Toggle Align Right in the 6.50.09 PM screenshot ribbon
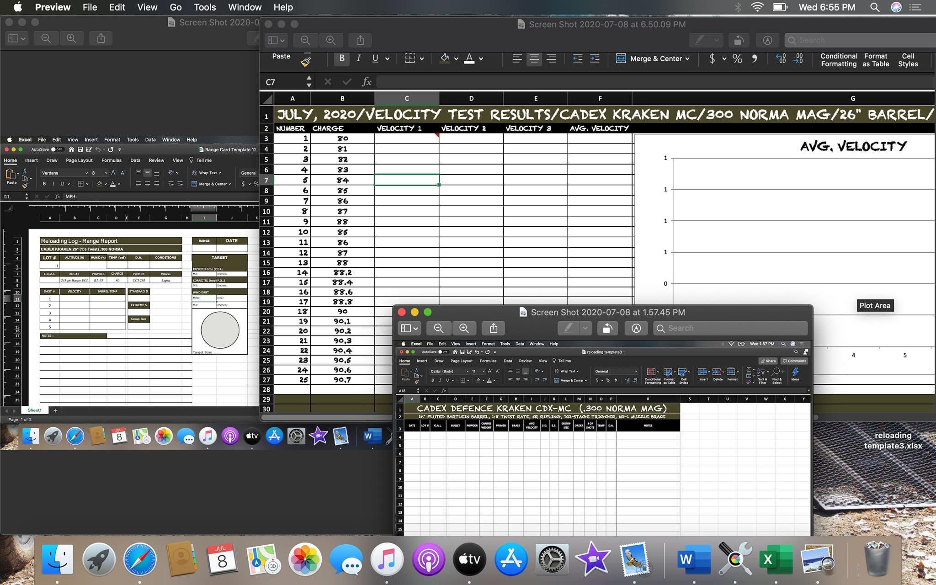Image resolution: width=936 pixels, height=585 pixels. (551, 58)
